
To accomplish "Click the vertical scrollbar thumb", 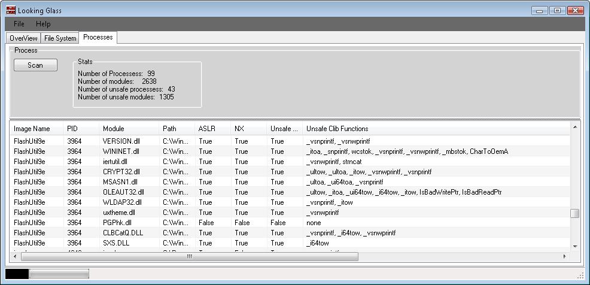I will [574, 214].
